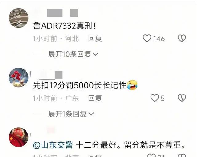
Task: Reply to the 广东 comment
Action: point(95,98)
